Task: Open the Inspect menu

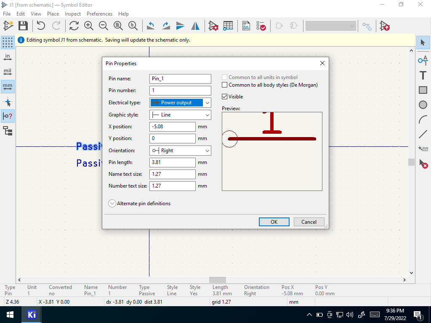Action: (x=73, y=14)
